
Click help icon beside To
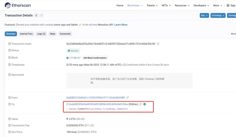tap(9, 104)
